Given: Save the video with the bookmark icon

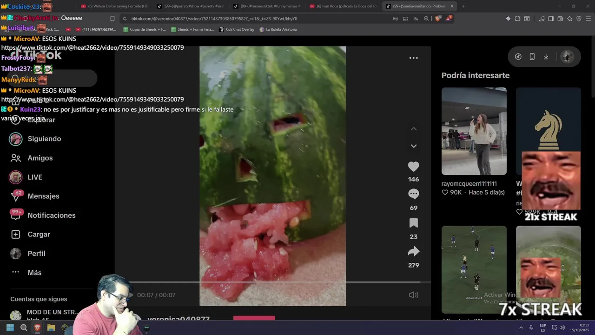Looking at the screenshot, I should 413,223.
